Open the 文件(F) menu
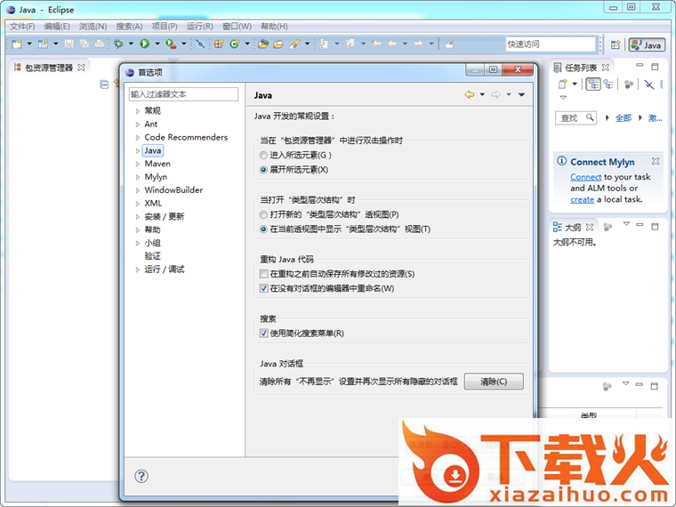Screen dimensions: 676x507 click(22, 27)
